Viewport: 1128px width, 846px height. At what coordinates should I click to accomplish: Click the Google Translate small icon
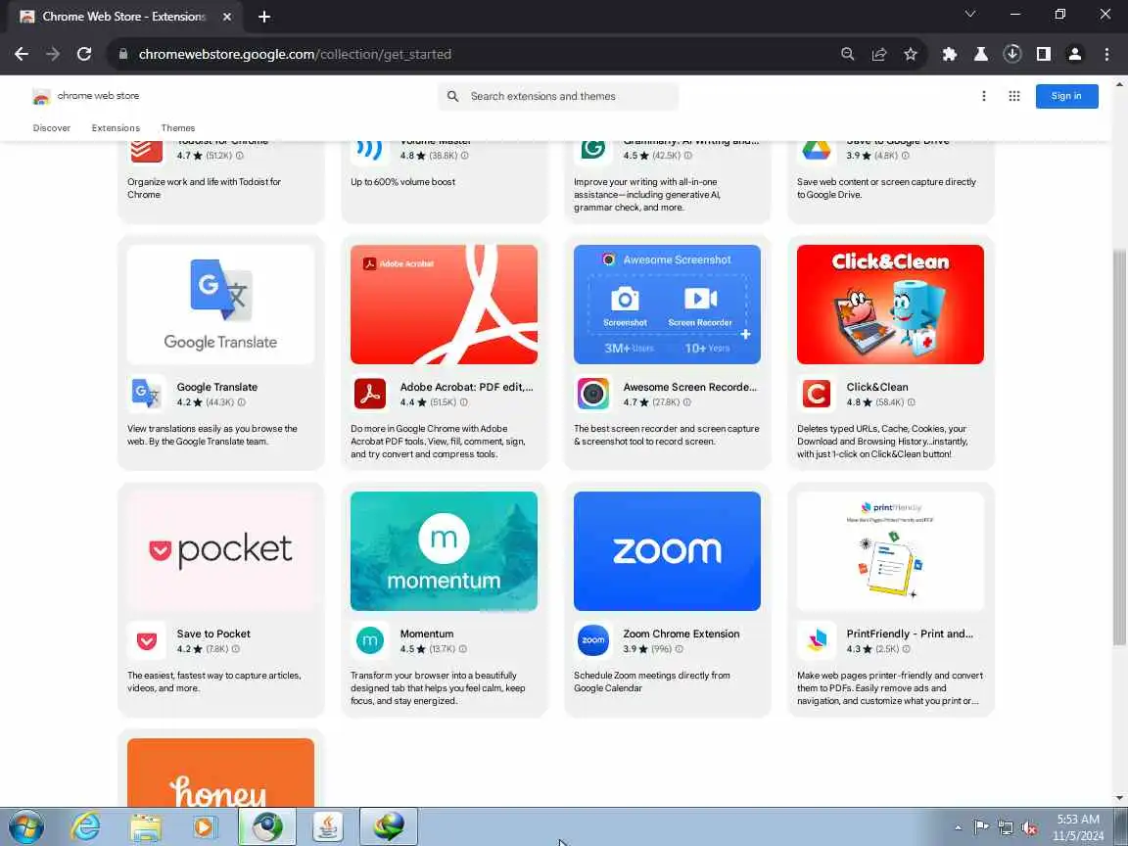pyautogui.click(x=147, y=394)
